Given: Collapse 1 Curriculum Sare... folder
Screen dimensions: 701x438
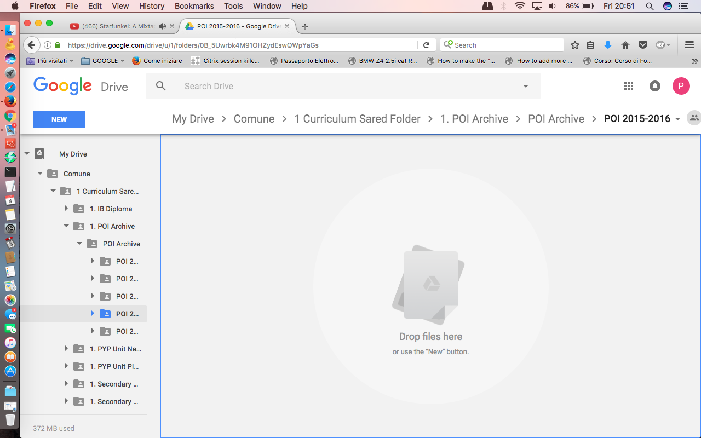Looking at the screenshot, I should point(53,191).
